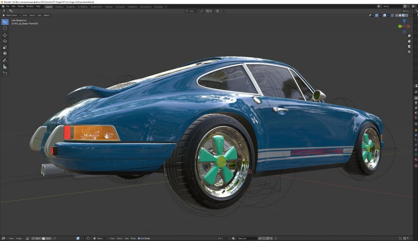The width and height of the screenshot is (418, 241).
Task: Toggle the Use Nodes checkbox
Action: pyautogui.click(x=139, y=238)
